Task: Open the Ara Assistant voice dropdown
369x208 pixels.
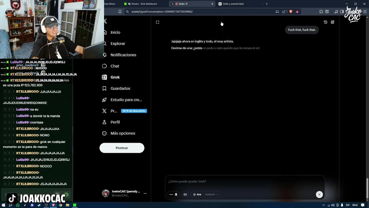Action: click(x=206, y=194)
